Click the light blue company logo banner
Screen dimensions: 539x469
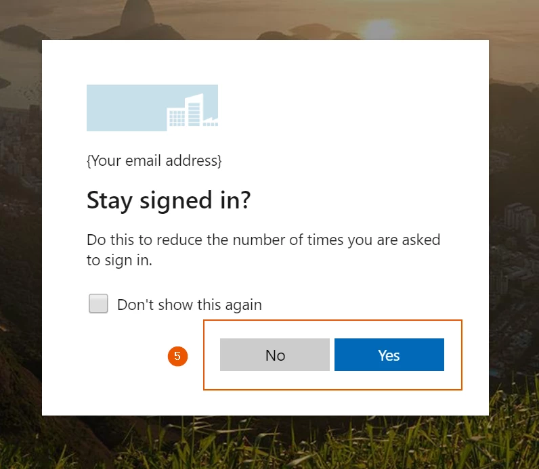click(x=152, y=107)
